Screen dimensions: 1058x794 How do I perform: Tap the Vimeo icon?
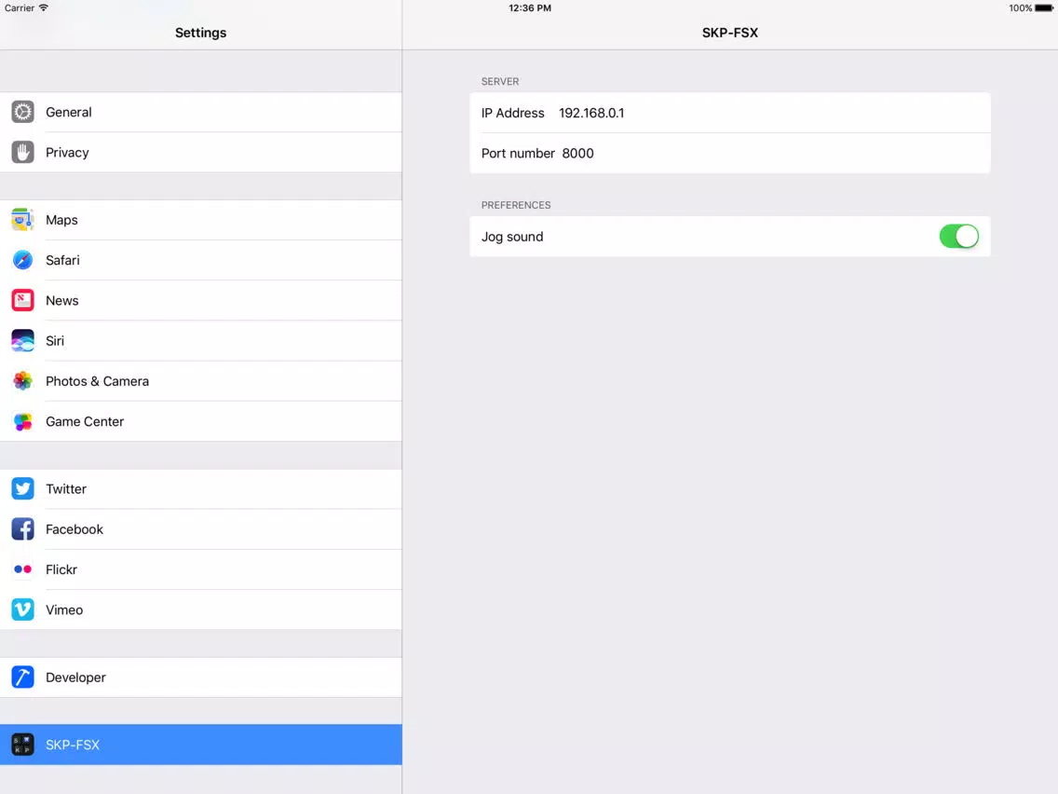23,609
